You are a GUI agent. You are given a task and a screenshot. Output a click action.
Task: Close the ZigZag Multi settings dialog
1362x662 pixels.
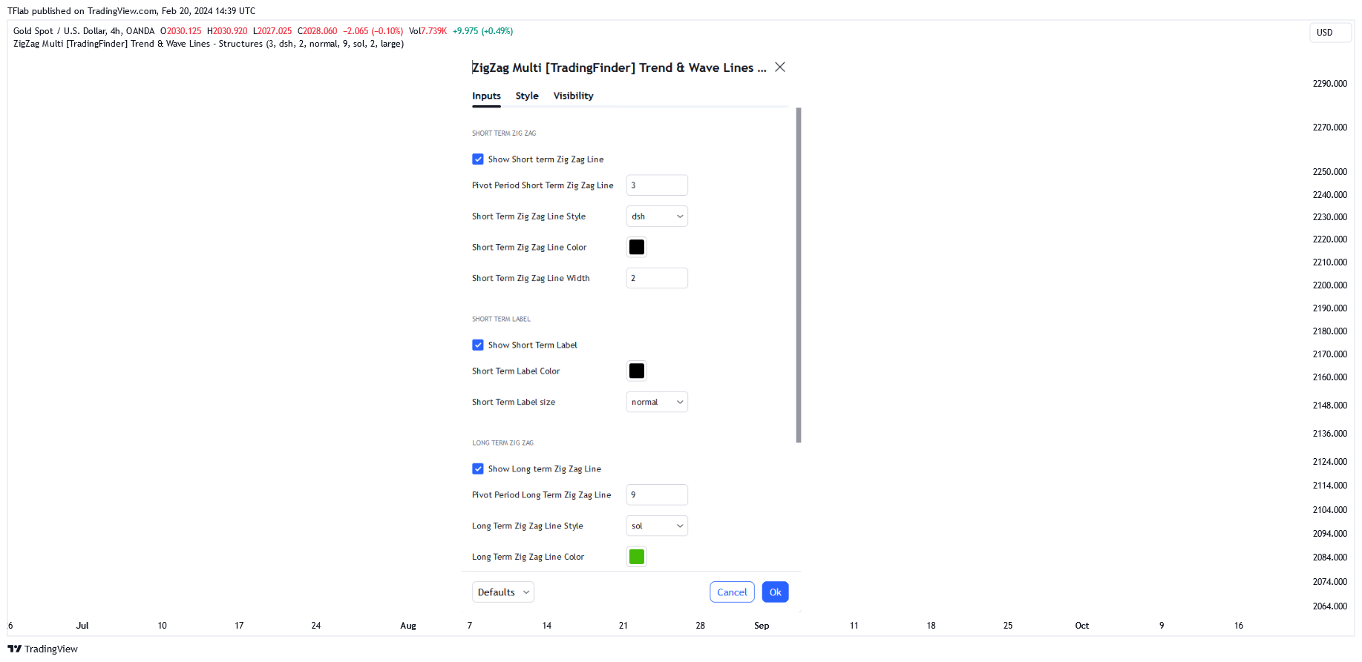(780, 67)
